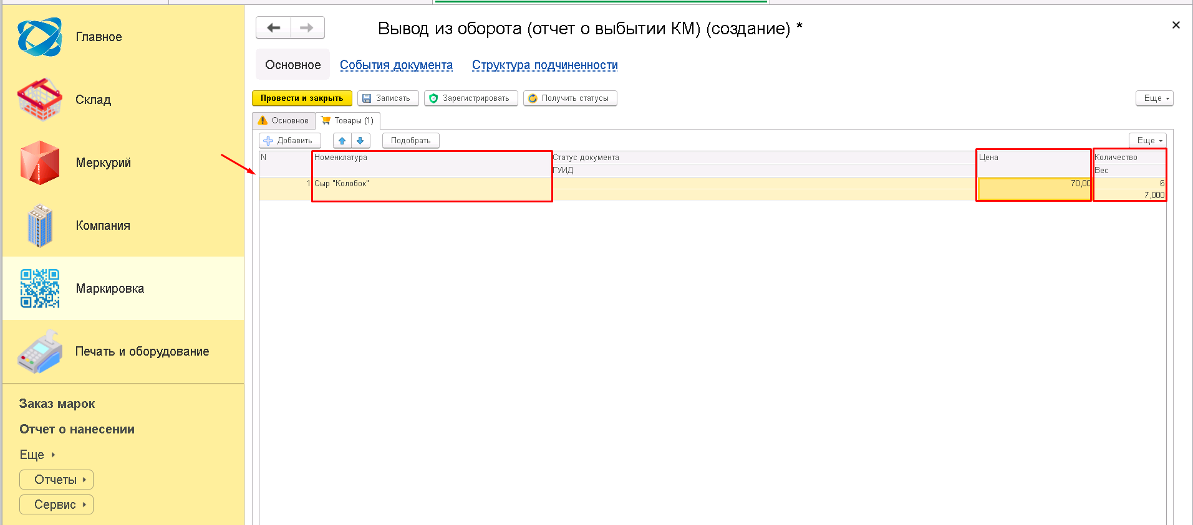Open Структура подчиненности link
The height and width of the screenshot is (525, 1193).
[544, 65]
